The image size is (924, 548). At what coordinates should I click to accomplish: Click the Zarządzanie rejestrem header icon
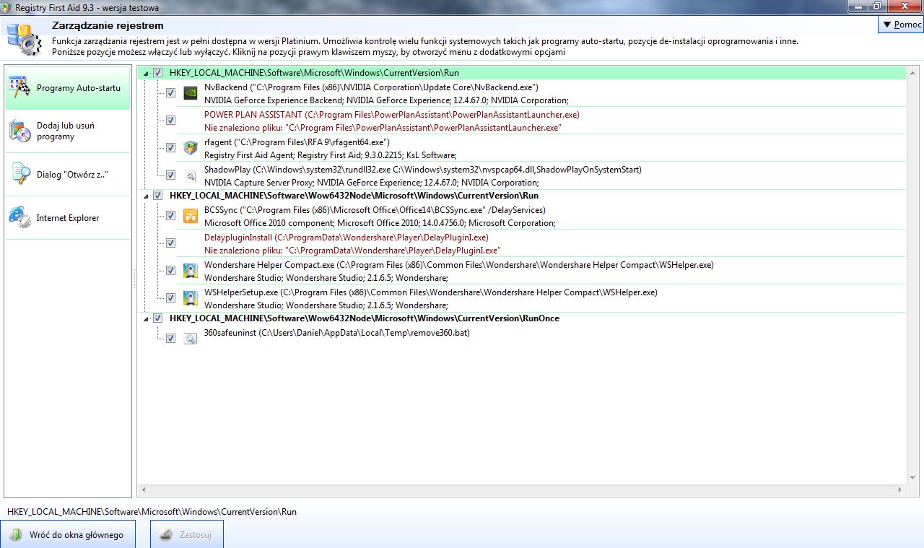25,38
